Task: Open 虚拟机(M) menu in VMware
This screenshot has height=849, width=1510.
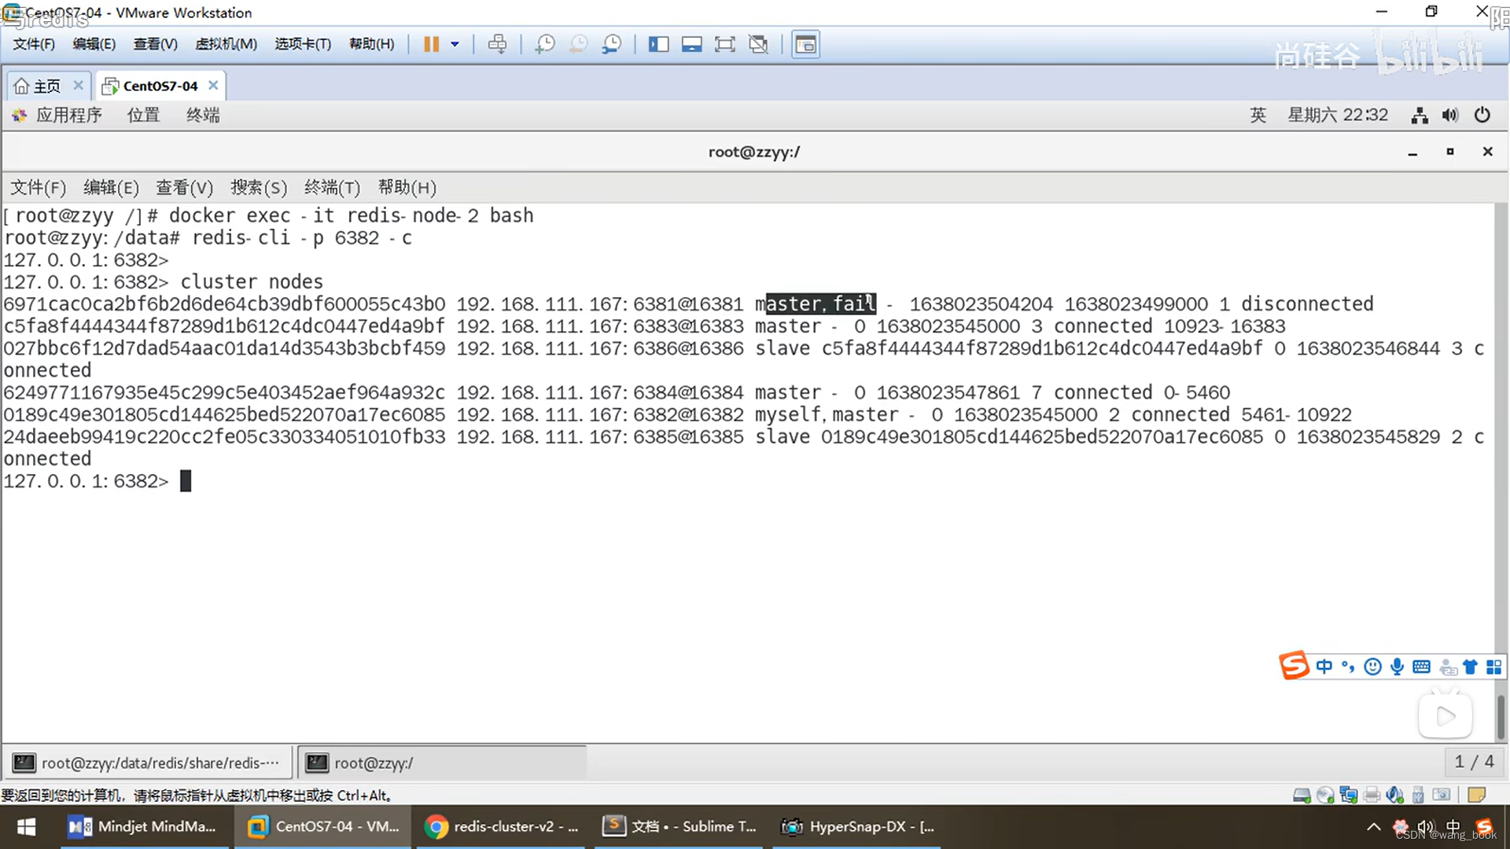Action: [x=226, y=44]
